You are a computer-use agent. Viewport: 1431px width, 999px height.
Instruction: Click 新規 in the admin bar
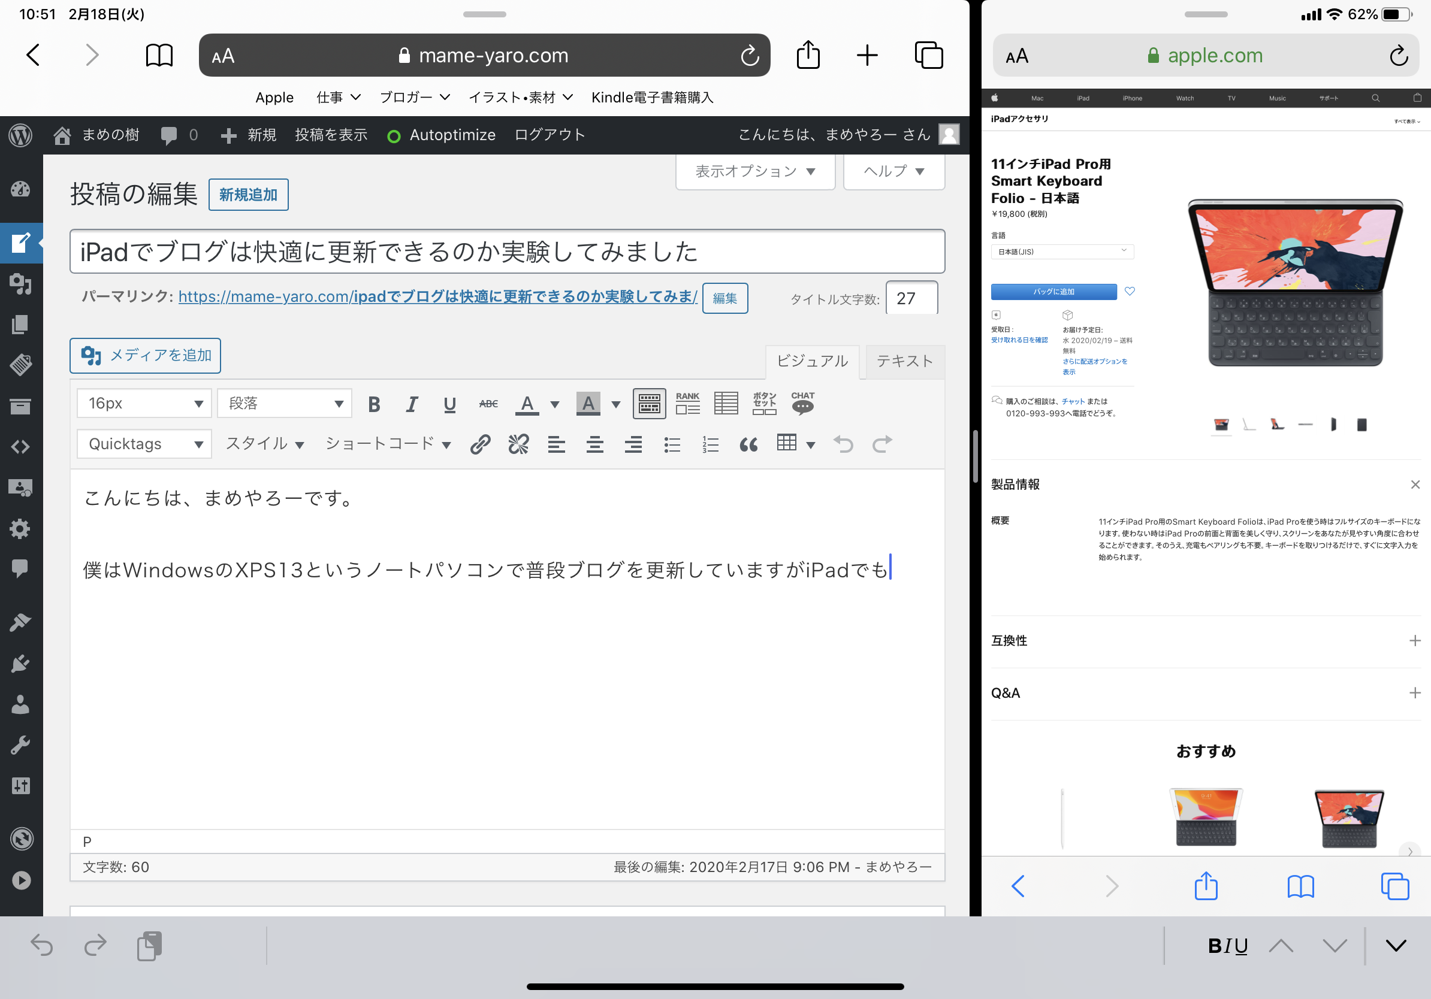[249, 135]
